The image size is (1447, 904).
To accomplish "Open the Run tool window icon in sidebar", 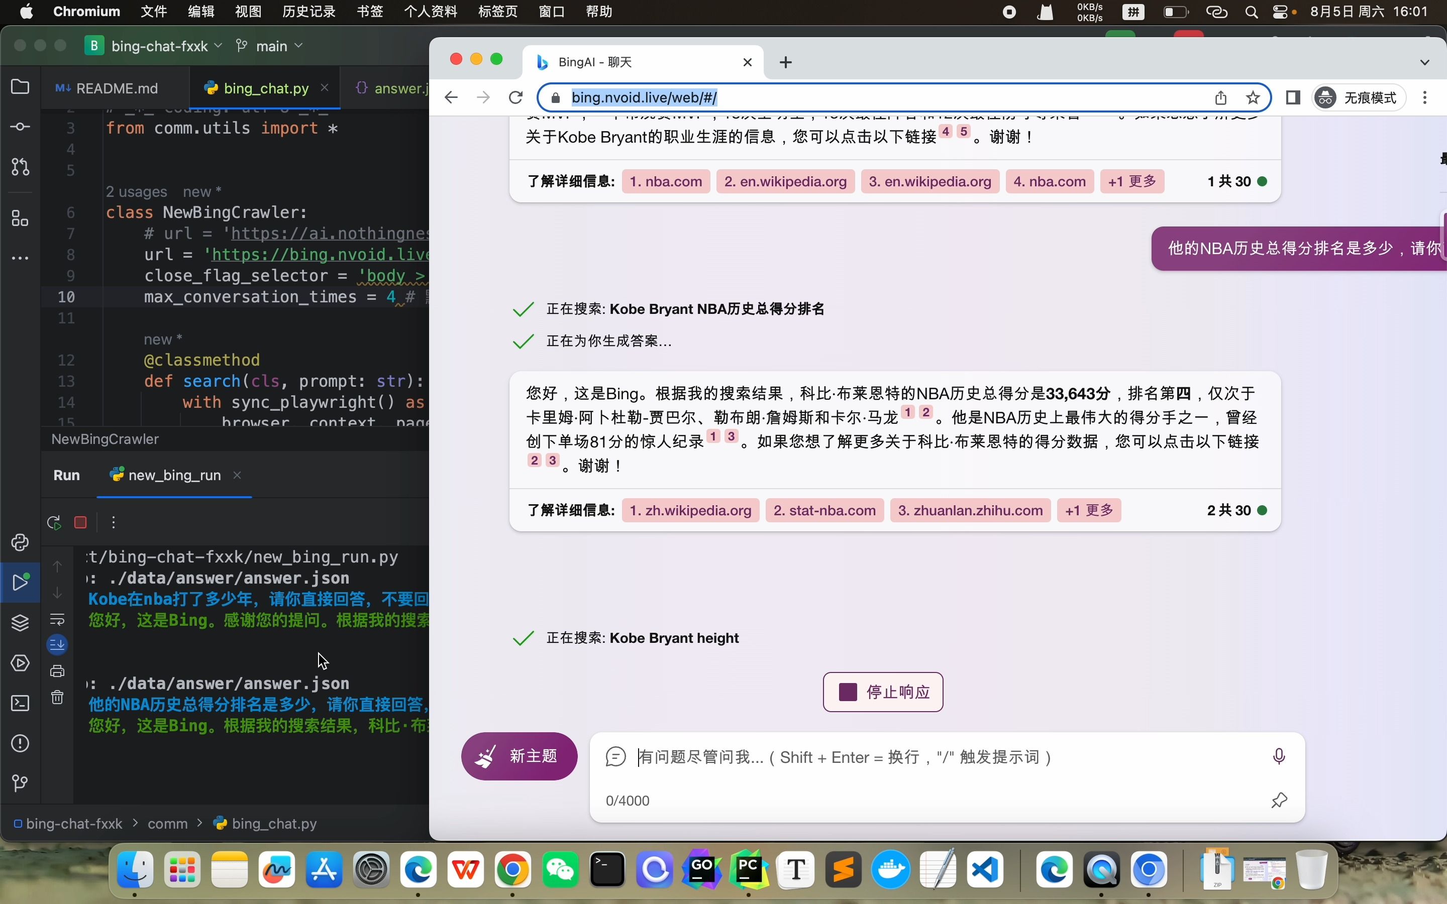I will click(20, 583).
